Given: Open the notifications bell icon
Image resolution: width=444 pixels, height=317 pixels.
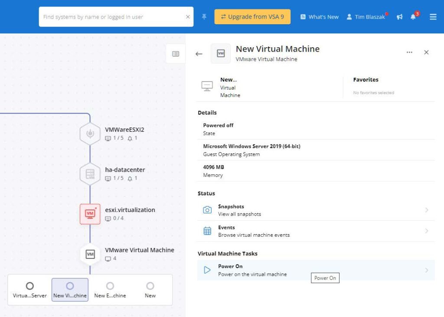Looking at the screenshot, I should pyautogui.click(x=413, y=17).
